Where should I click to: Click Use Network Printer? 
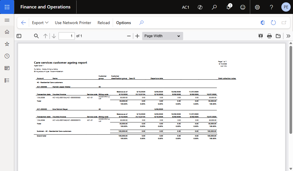(x=73, y=23)
